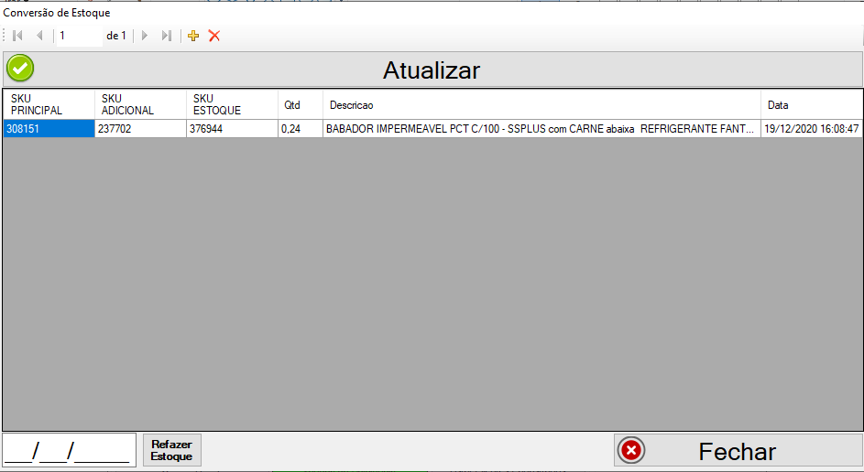
Task: Go to the first record
Action: 17,36
